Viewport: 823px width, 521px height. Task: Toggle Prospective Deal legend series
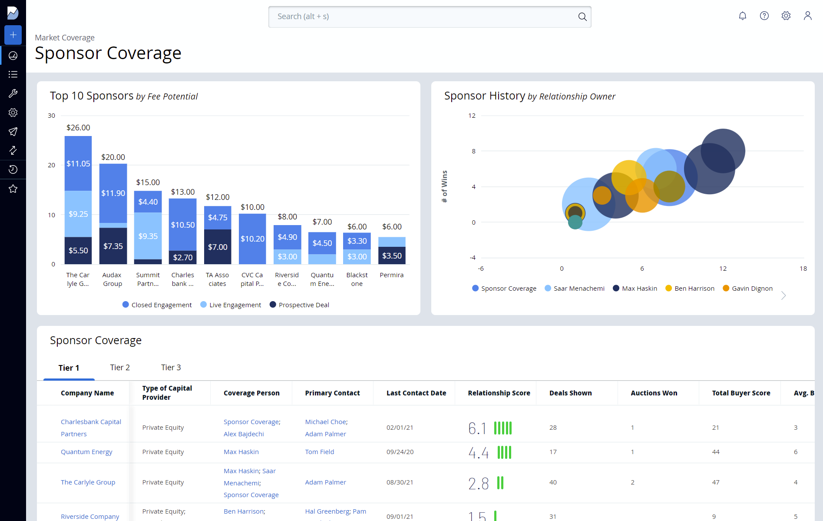[x=299, y=305]
